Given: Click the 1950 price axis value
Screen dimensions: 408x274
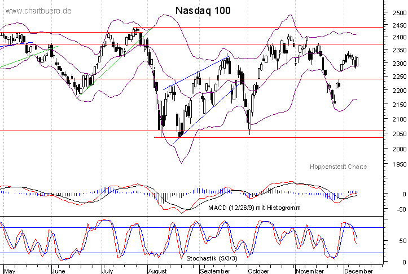Looking at the screenshot, I should point(399,164).
